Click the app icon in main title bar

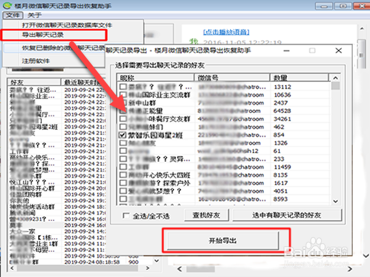click(x=7, y=5)
